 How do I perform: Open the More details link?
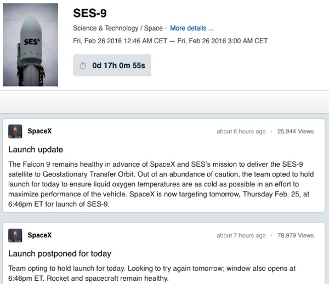click(191, 28)
